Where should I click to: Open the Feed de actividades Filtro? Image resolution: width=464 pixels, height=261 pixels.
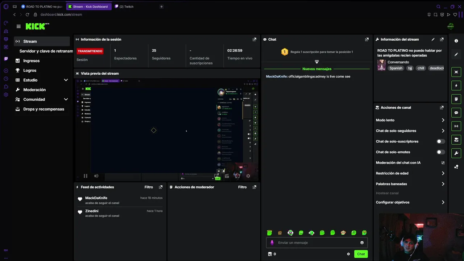(149, 187)
